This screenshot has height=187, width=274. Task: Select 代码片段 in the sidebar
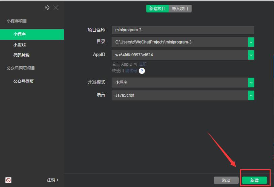(x=22, y=55)
